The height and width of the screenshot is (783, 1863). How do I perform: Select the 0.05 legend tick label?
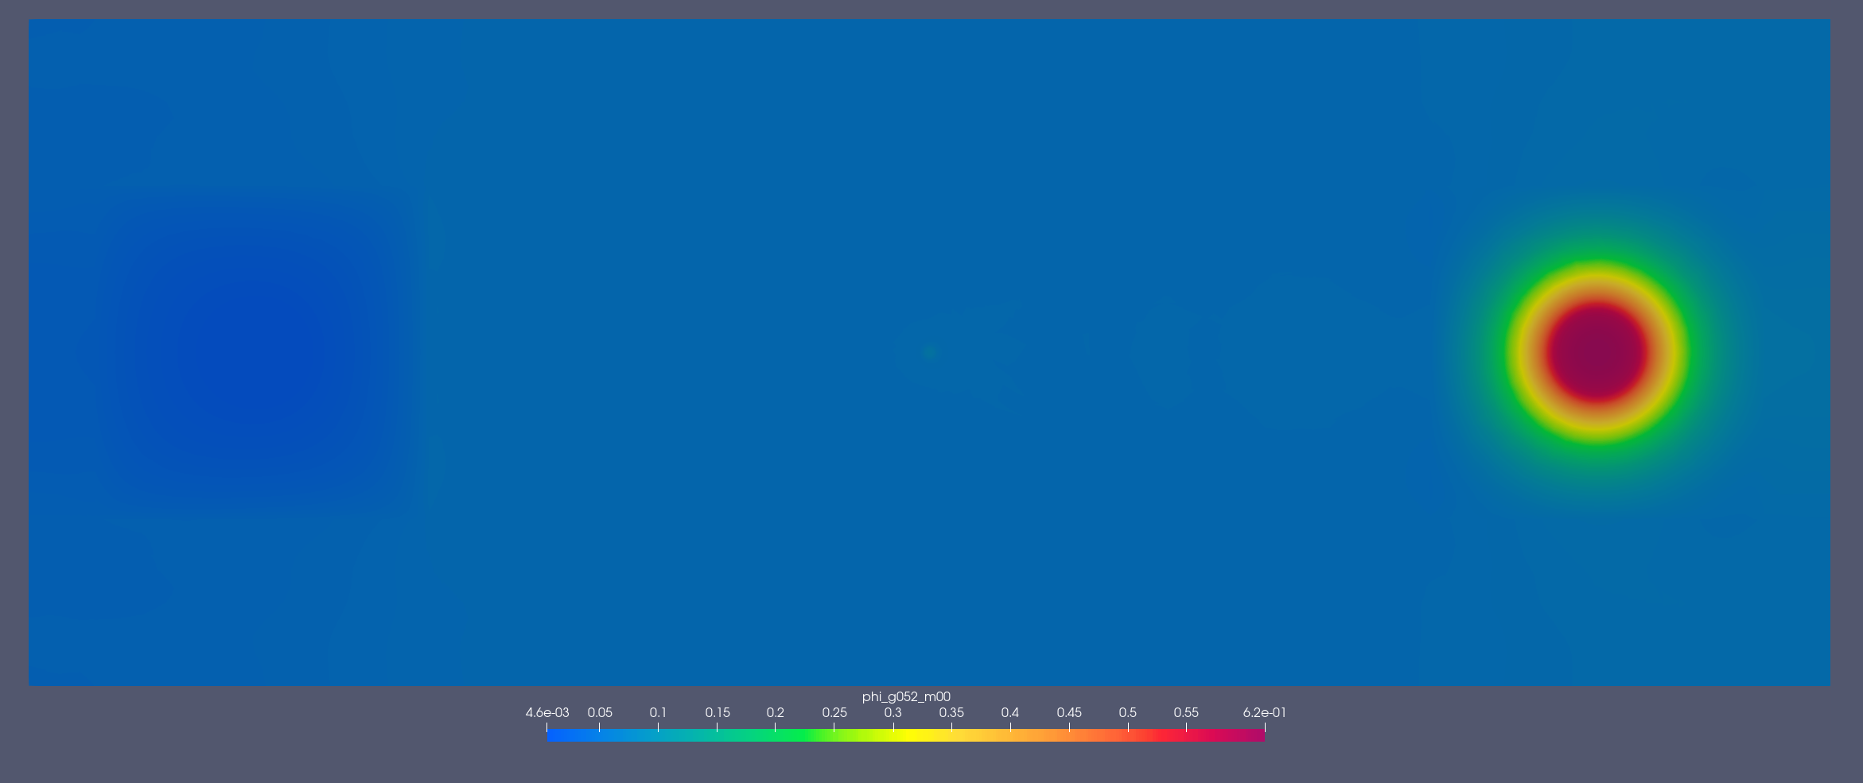600,712
